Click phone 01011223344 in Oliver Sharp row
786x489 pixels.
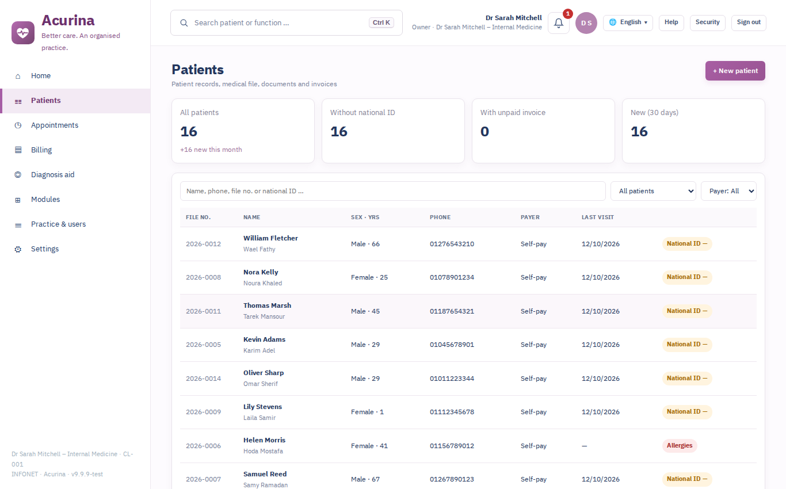(x=452, y=379)
